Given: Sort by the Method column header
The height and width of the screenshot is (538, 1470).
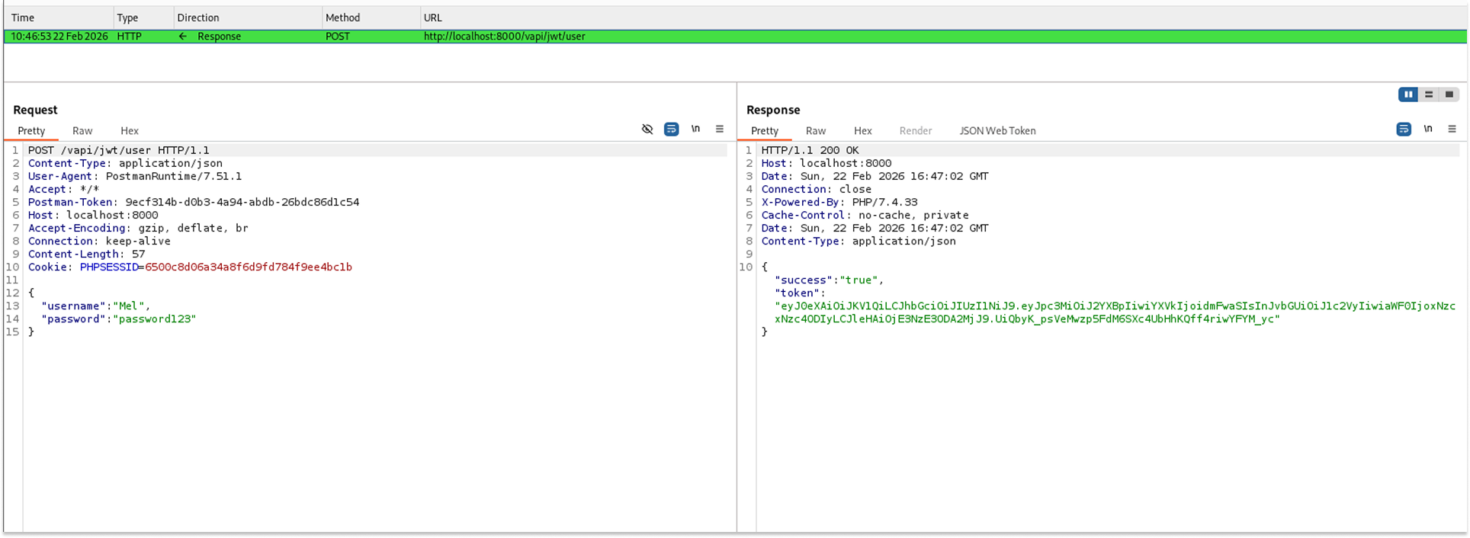Looking at the screenshot, I should (342, 18).
